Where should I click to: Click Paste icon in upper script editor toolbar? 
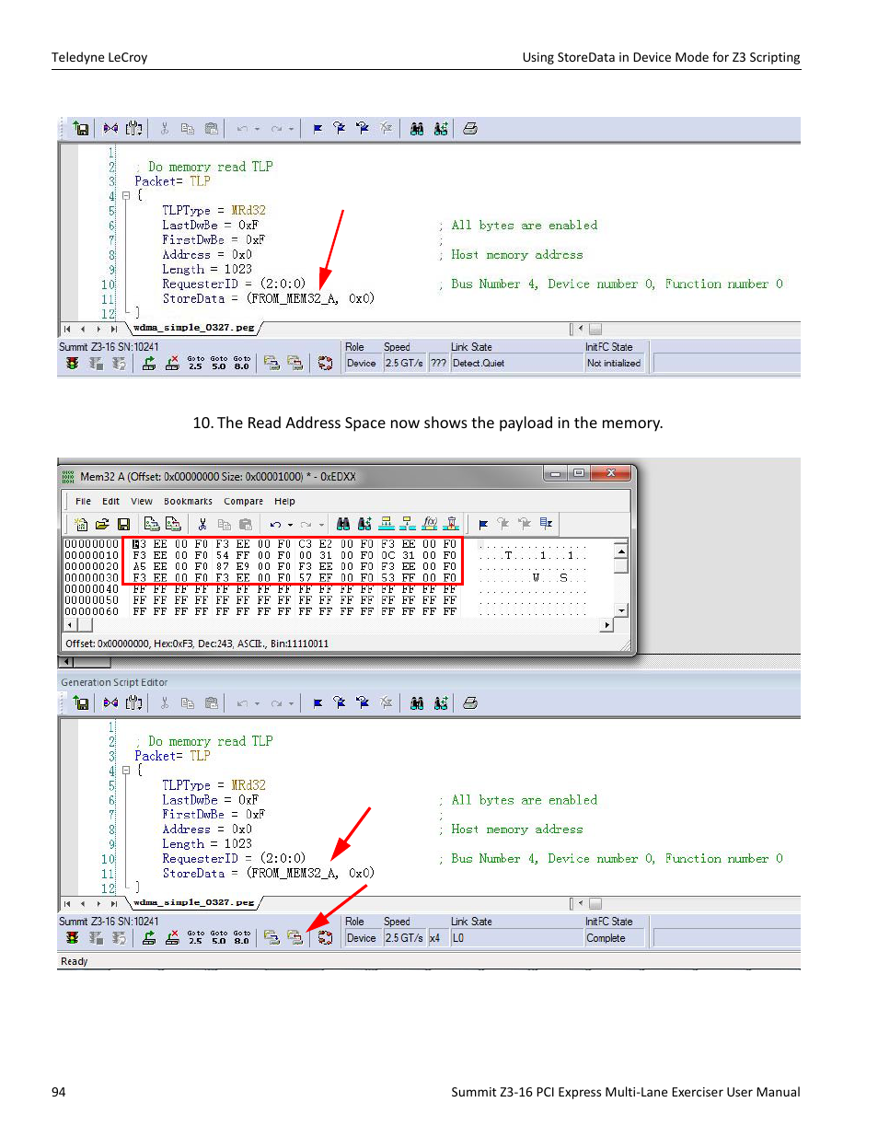click(x=212, y=129)
